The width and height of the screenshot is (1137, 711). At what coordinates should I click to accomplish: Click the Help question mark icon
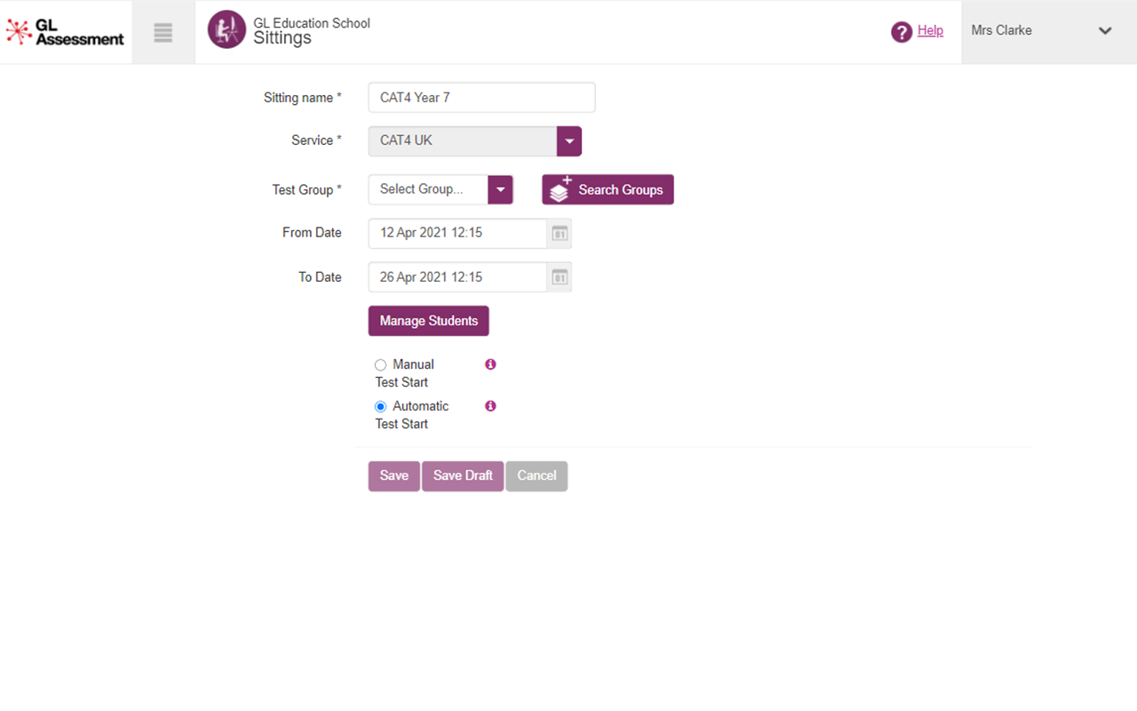tap(902, 32)
